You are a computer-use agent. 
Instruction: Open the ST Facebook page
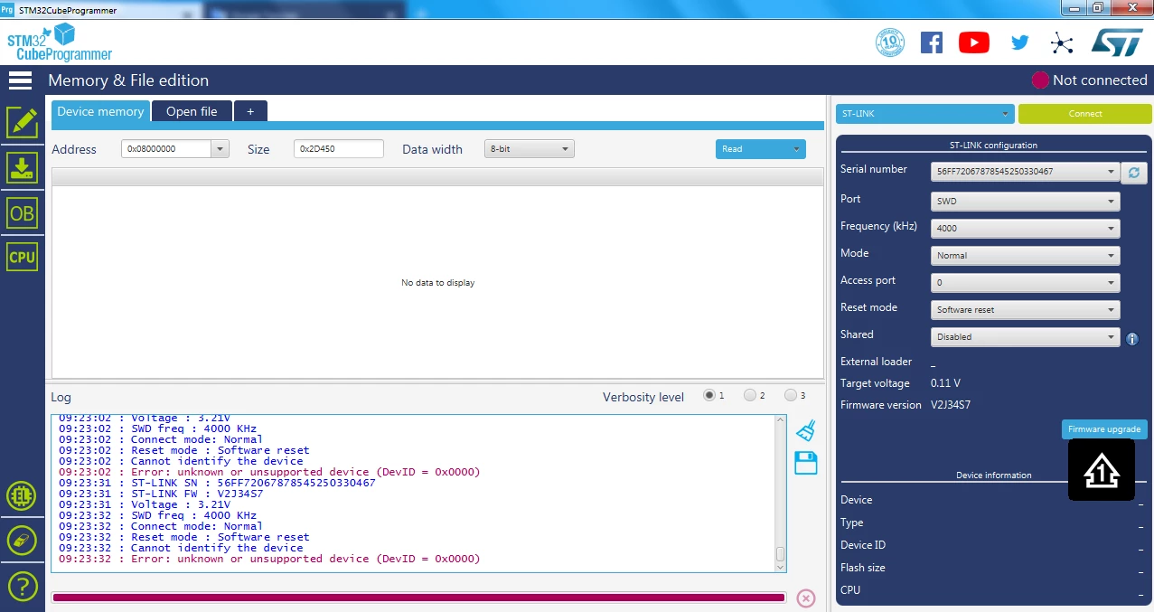(932, 42)
